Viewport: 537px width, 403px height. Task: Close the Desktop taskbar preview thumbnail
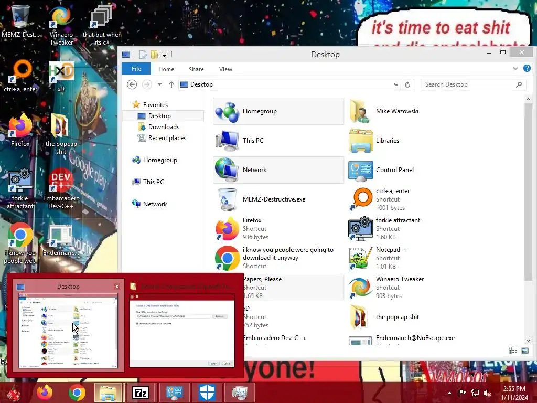point(117,287)
